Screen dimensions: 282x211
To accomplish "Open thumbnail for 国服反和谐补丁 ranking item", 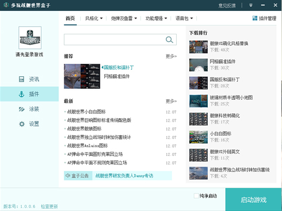I will [x=199, y=83].
